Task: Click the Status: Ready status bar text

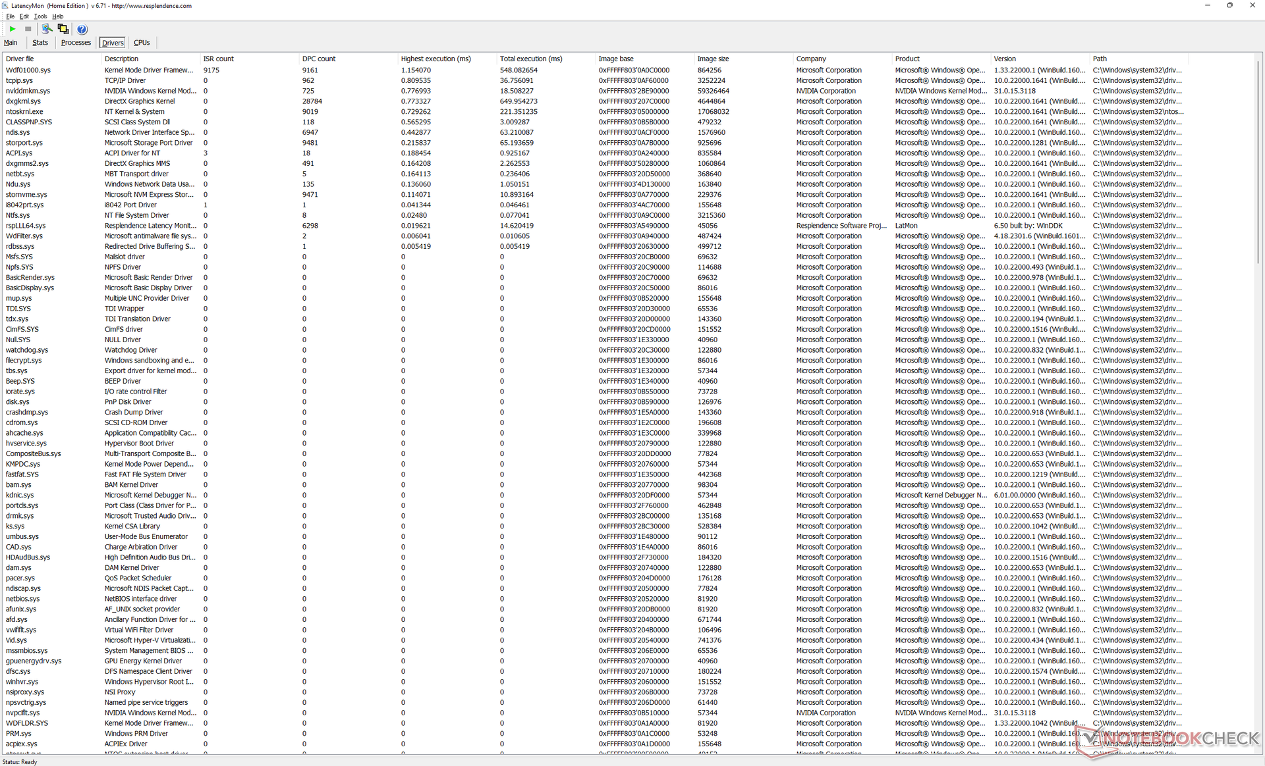Action: click(20, 761)
